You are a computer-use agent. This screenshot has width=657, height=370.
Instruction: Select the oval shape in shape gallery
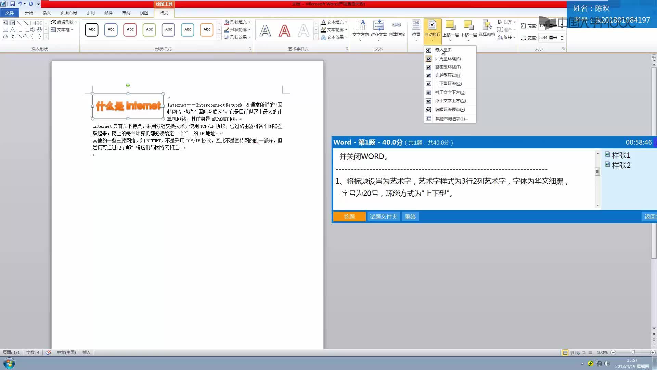pyautogui.click(x=40, y=23)
